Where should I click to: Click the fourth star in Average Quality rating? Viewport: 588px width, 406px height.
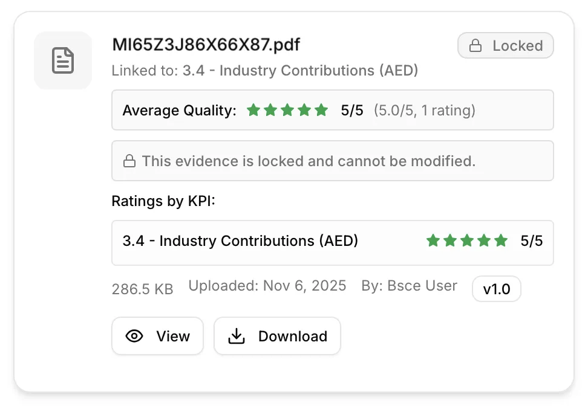[304, 110]
